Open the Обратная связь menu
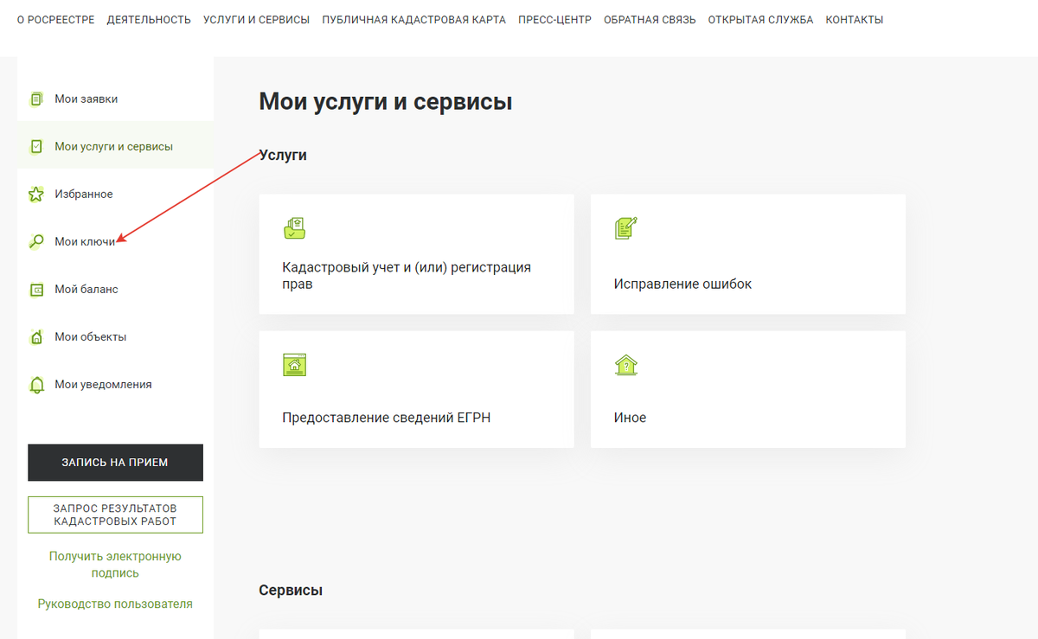Image resolution: width=1038 pixels, height=639 pixels. (x=650, y=20)
